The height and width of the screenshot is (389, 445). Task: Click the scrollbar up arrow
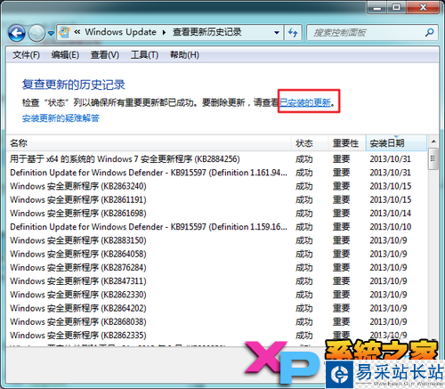(433, 142)
